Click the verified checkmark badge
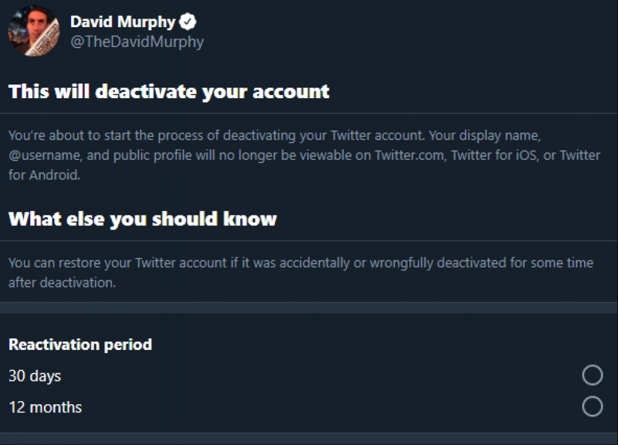 click(x=188, y=22)
